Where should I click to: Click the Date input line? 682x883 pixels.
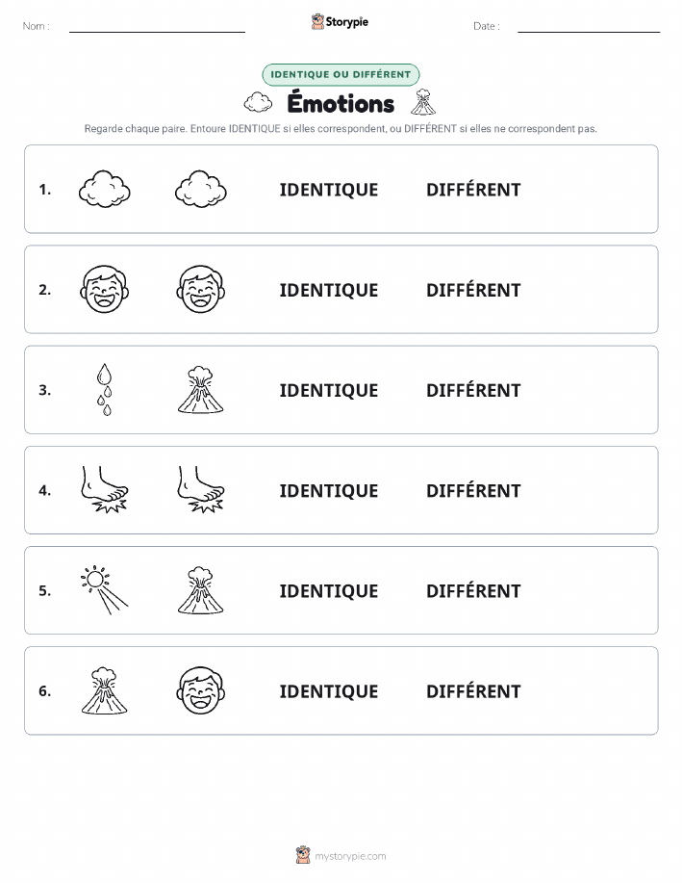click(589, 27)
